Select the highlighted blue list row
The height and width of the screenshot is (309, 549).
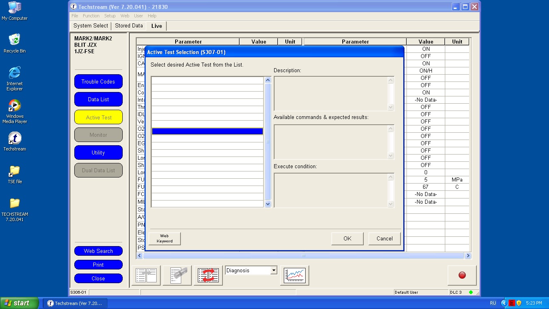pos(207,131)
